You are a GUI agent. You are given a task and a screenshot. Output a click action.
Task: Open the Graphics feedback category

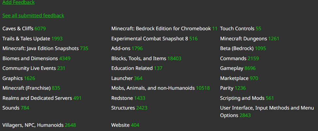coord(12,78)
